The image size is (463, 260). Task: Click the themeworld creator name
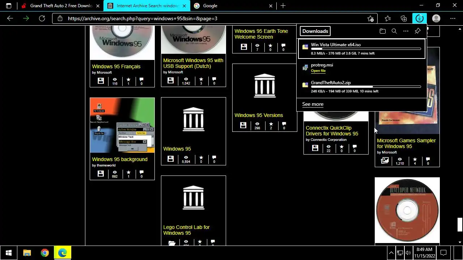click(x=106, y=165)
